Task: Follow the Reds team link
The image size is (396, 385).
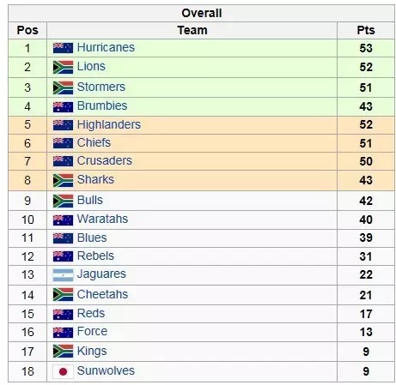Action: 91,313
